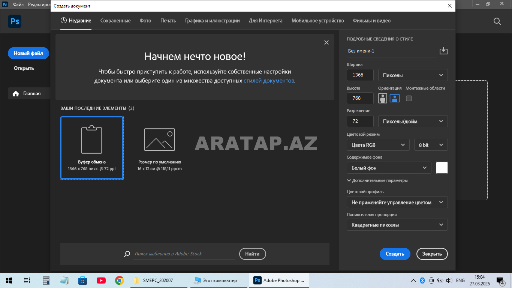Follow the стилей документов link
The width and height of the screenshot is (512, 288).
tap(269, 81)
